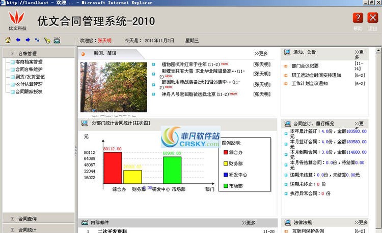Open the mail envelope toolbar icon
The height and width of the screenshot is (233, 382).
coord(57,40)
